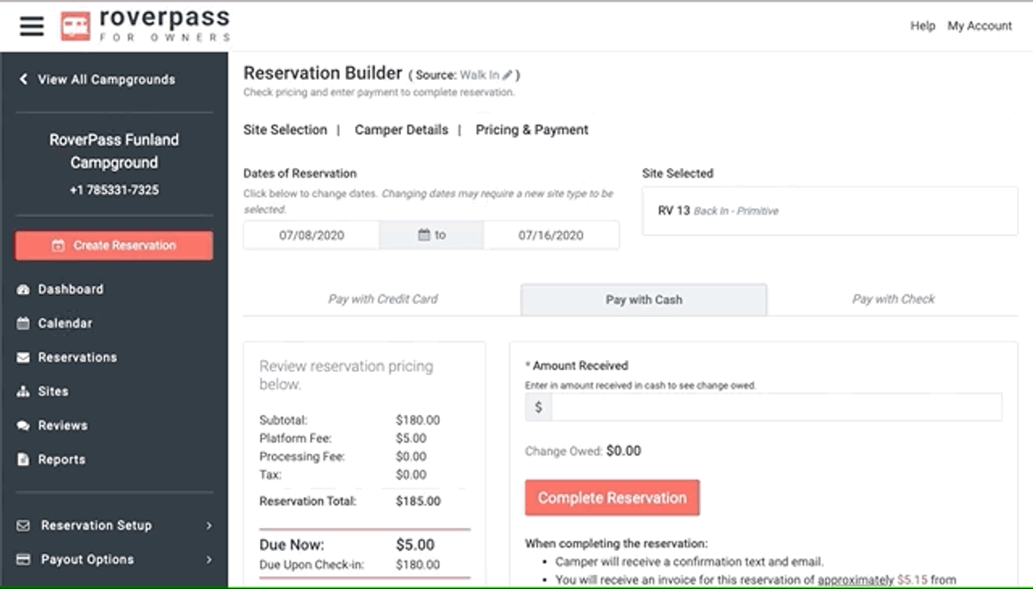
Task: Expand Reservation Setup submenu arrow
Action: click(209, 525)
